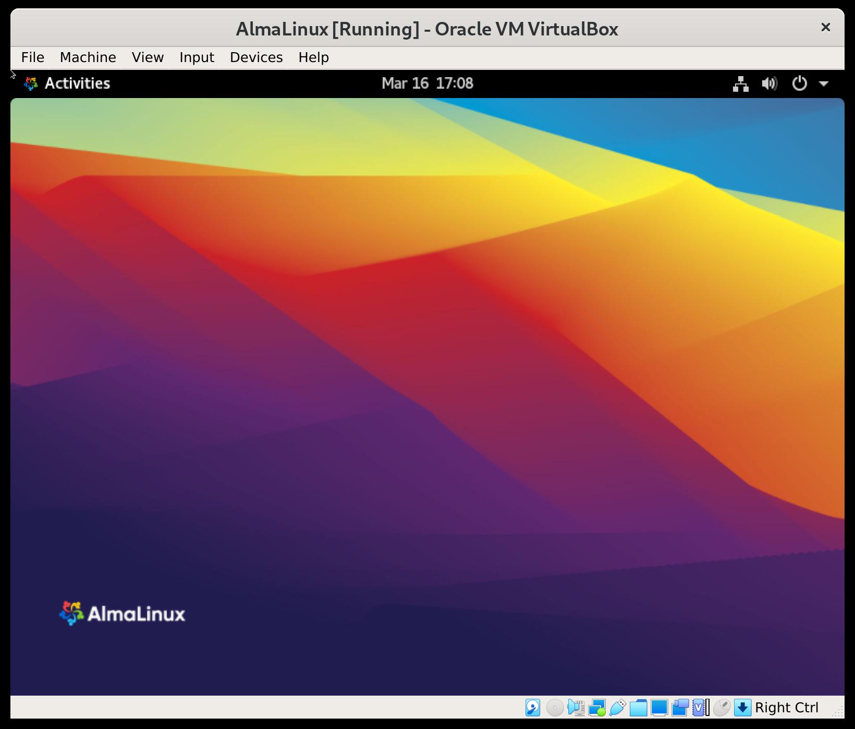Open the clock showing Mar 16 17:08
Viewport: 855px width, 729px height.
click(427, 83)
